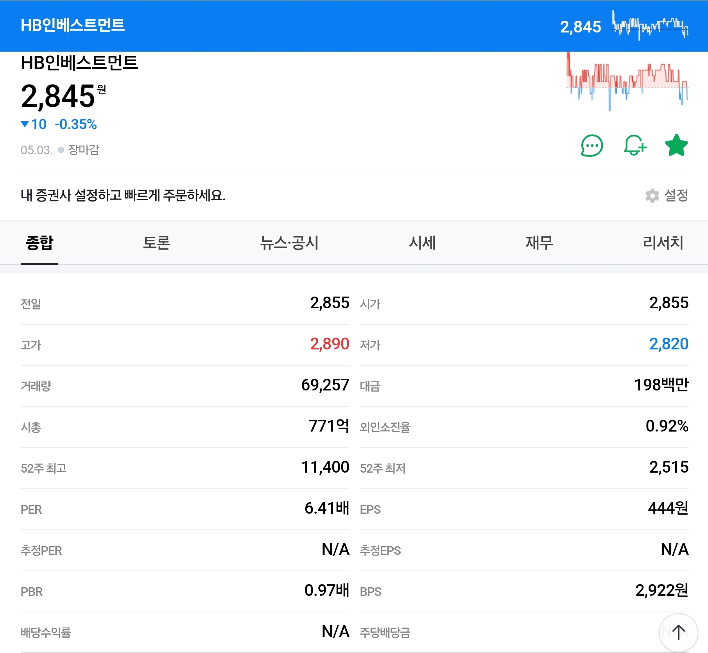Viewport: 708px width, 653px height.
Task: Tap the PBR value 0.97배
Action: [327, 590]
